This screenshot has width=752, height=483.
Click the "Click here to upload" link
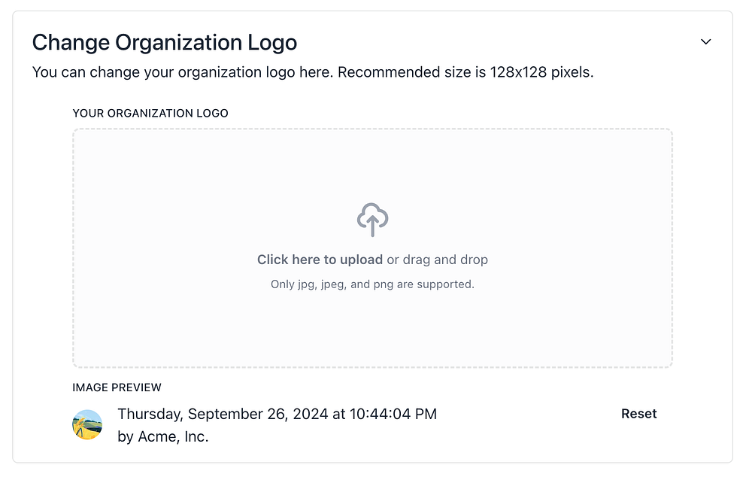point(320,260)
